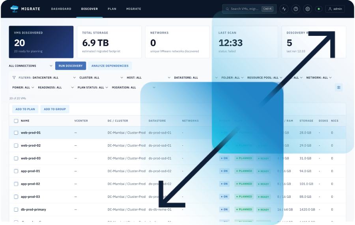Expand the Datacenter: All filter

pos(54,78)
